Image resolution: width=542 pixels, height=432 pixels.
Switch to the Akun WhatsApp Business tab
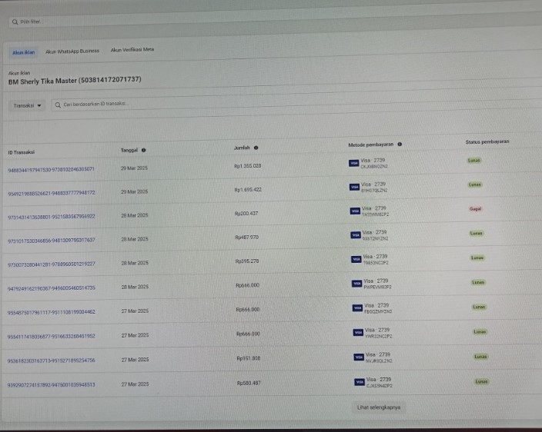tap(72, 52)
